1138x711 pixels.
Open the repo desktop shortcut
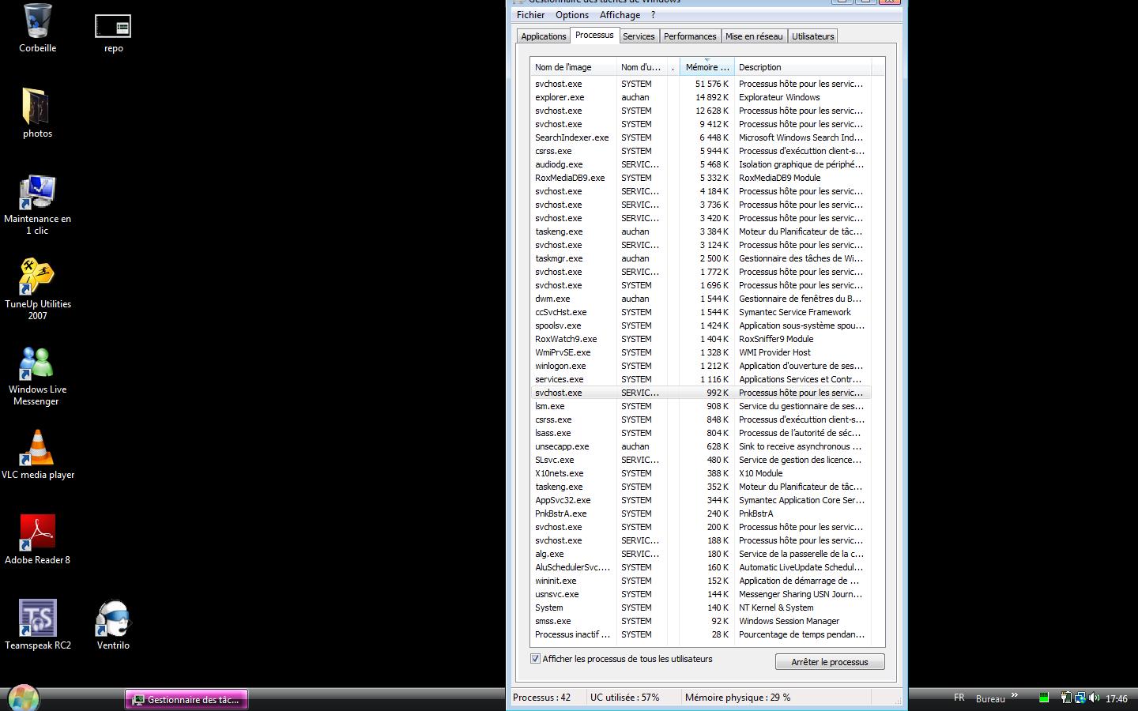(x=113, y=33)
